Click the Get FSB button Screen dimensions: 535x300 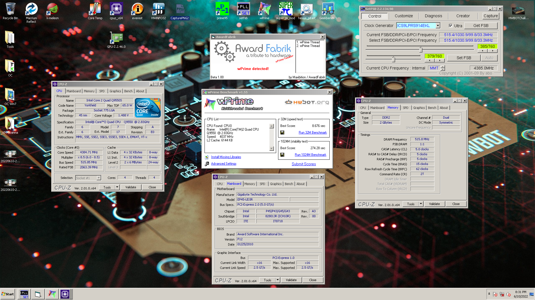click(481, 26)
